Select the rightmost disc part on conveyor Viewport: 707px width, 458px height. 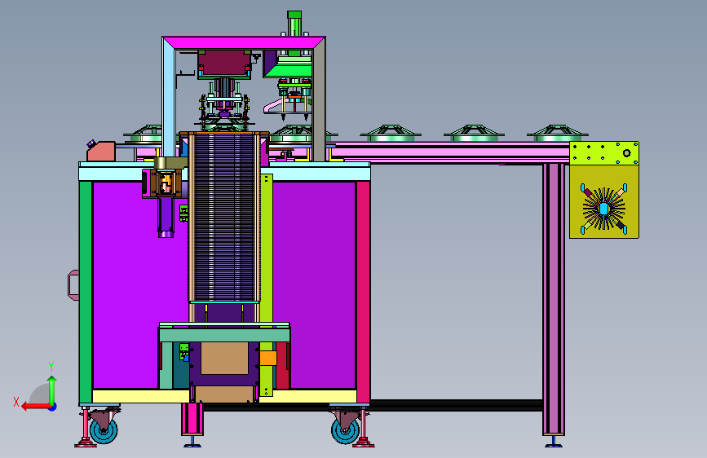tap(558, 133)
